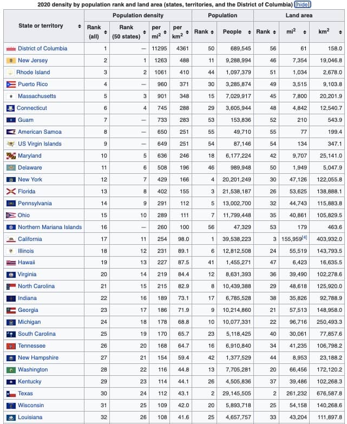Open the Rhode Island link
Viewport: 347px width, 424px height.
[x=33, y=72]
